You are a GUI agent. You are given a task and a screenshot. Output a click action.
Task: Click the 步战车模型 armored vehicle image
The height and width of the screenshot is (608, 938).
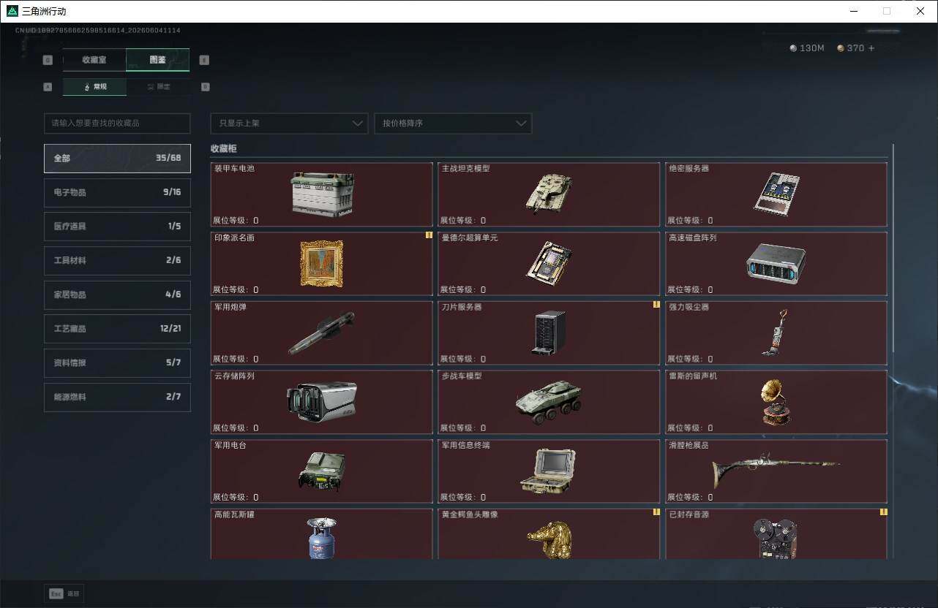point(549,402)
